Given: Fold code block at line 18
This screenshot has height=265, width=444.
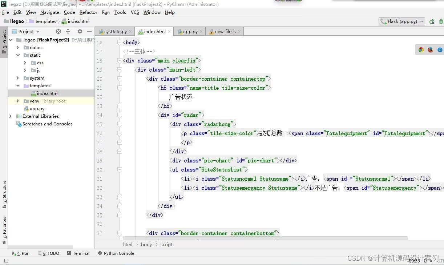Looking at the screenshot, I should 120,61.
